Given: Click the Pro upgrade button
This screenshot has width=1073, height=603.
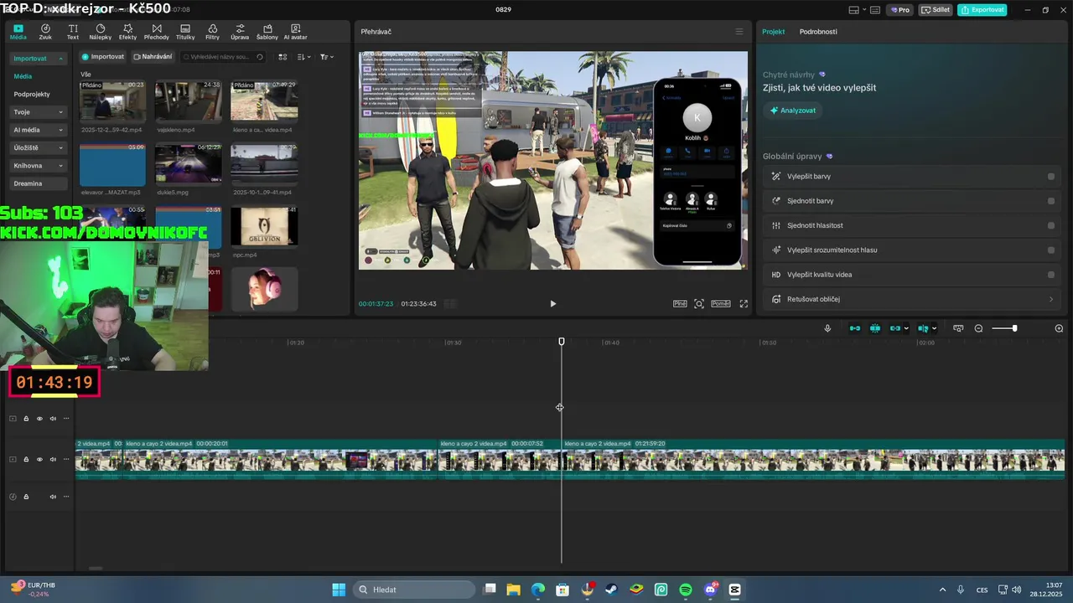Looking at the screenshot, I should pyautogui.click(x=900, y=10).
